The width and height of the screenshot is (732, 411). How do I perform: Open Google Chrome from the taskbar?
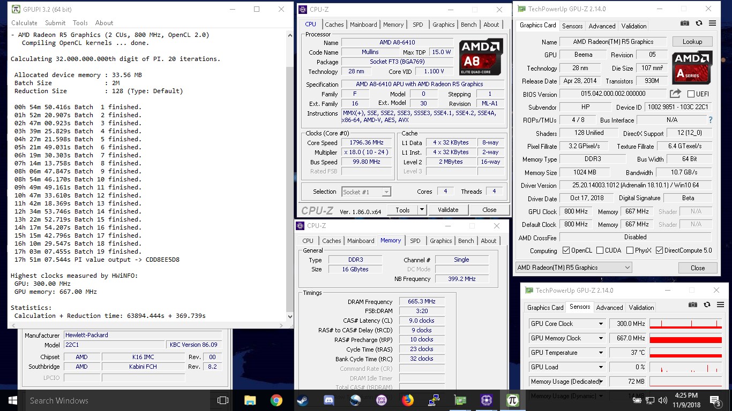pos(276,400)
